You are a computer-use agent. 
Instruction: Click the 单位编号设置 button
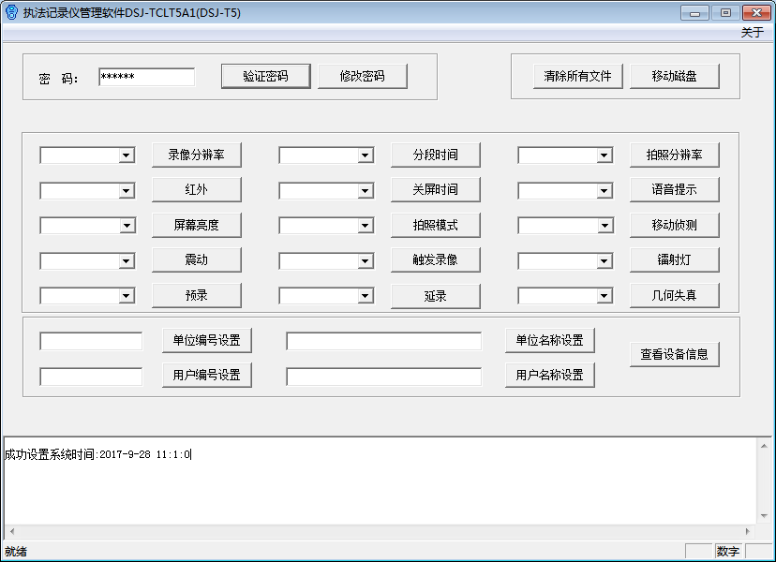(207, 340)
